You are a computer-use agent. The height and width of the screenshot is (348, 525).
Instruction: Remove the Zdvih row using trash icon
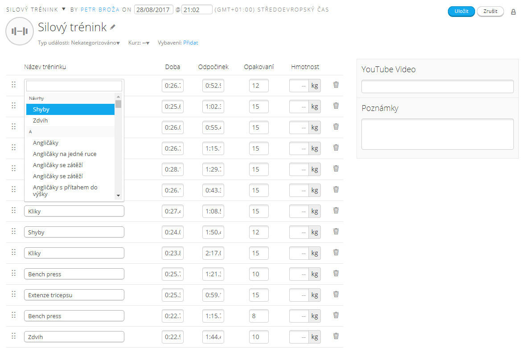(x=336, y=336)
